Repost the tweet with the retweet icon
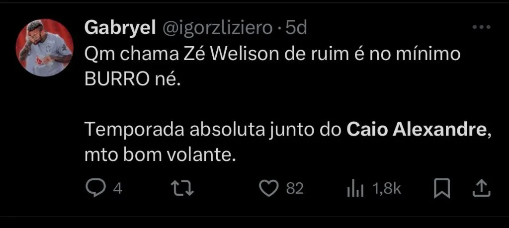The width and height of the screenshot is (509, 228). click(183, 189)
